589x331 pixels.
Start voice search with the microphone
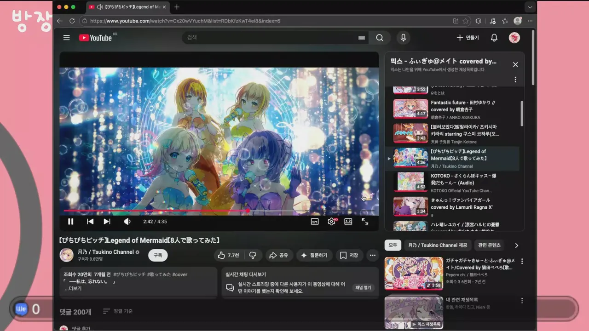click(404, 38)
